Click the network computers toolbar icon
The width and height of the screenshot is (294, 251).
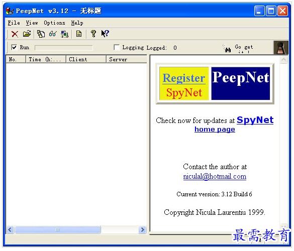pyautogui.click(x=64, y=34)
